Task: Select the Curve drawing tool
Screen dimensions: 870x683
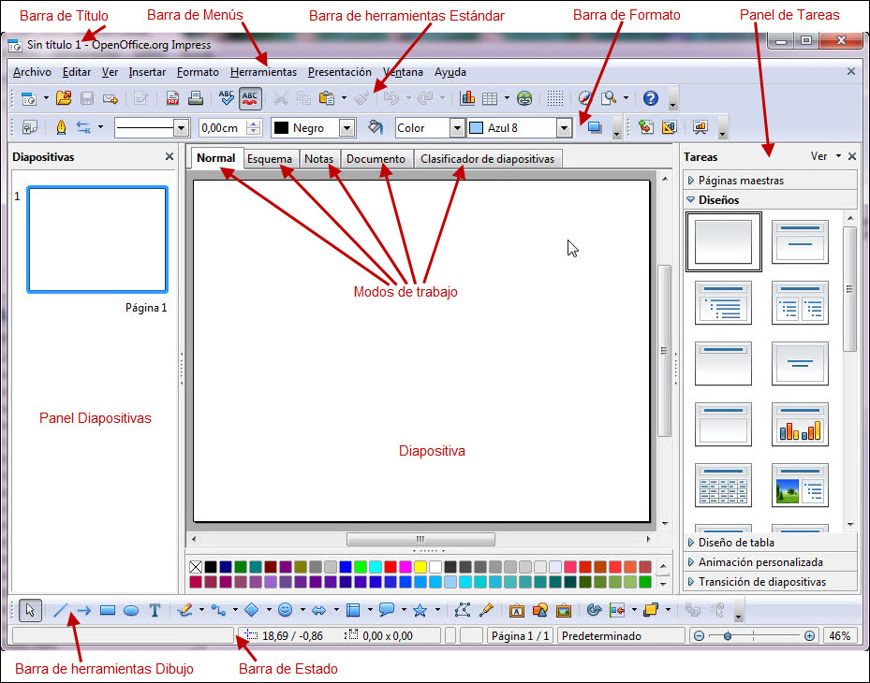Action: click(184, 610)
